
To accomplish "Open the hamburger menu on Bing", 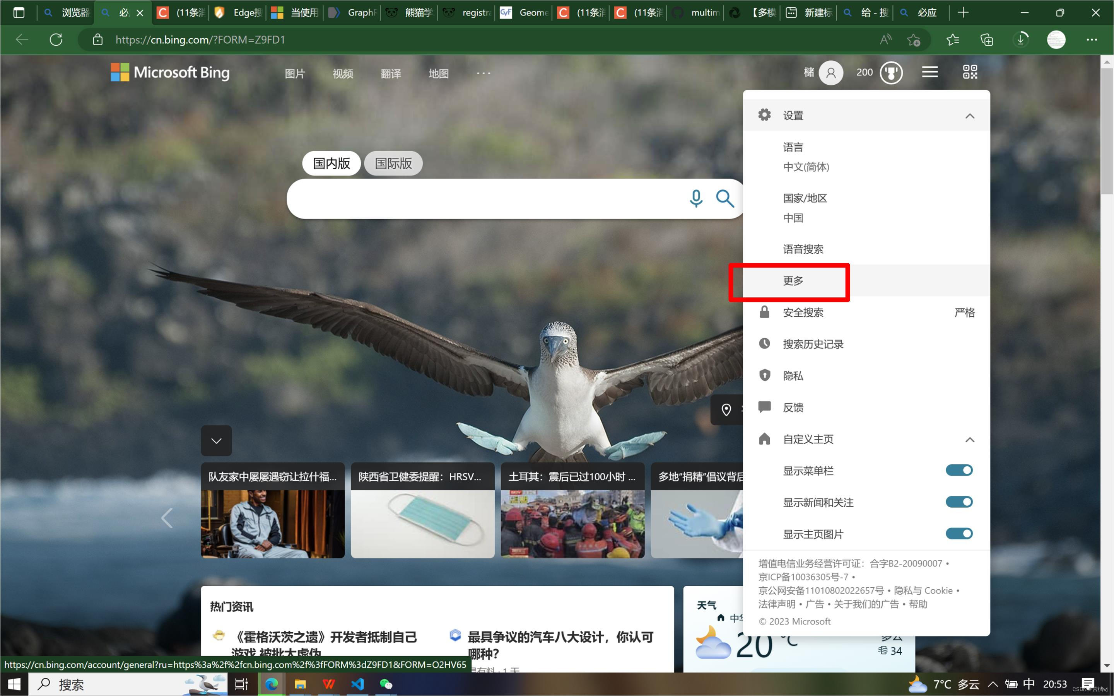I will tap(929, 72).
